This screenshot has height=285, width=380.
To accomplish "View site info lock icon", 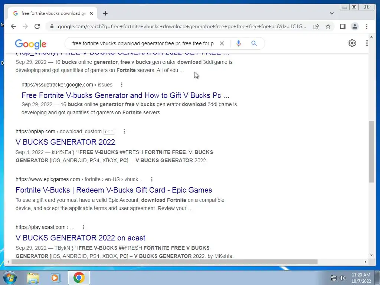I will coord(52,26).
